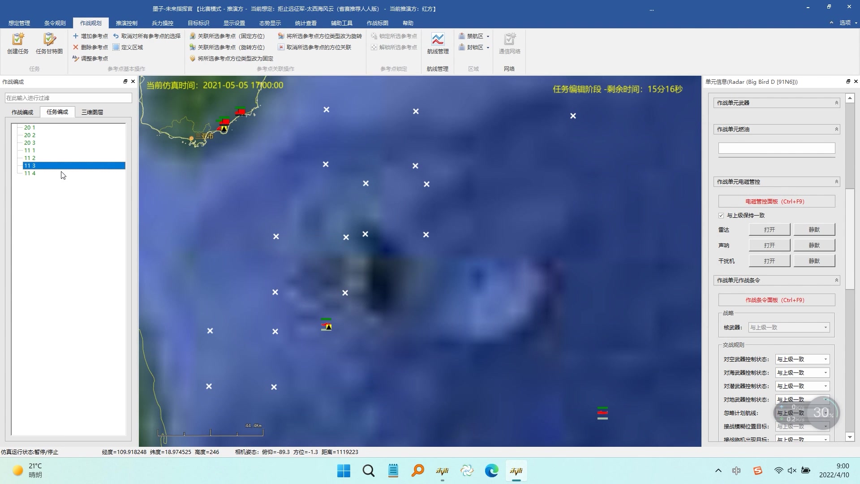860x484 pixels.
Task: Open the 任务甘特图 Gantt chart icon
Action: (49, 43)
